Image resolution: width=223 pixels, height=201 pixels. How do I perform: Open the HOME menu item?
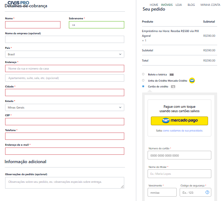click(x=154, y=5)
